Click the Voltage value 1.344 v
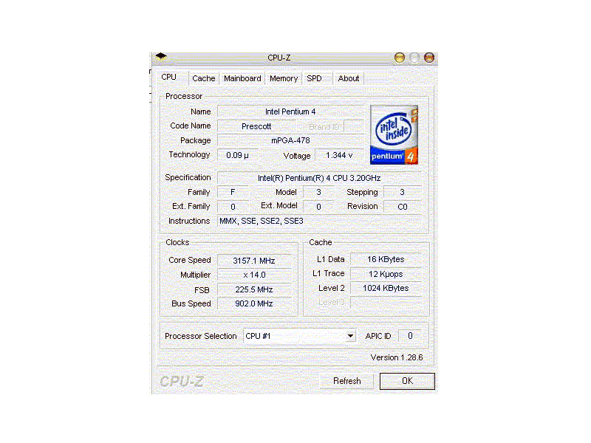 click(339, 155)
